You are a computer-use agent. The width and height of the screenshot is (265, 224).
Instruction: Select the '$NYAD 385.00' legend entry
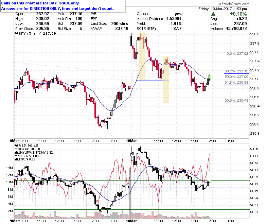point(29,149)
